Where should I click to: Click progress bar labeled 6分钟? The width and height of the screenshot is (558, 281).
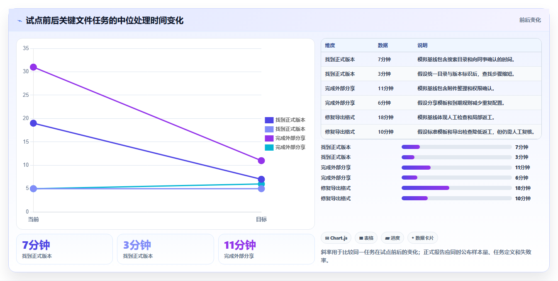(456, 178)
